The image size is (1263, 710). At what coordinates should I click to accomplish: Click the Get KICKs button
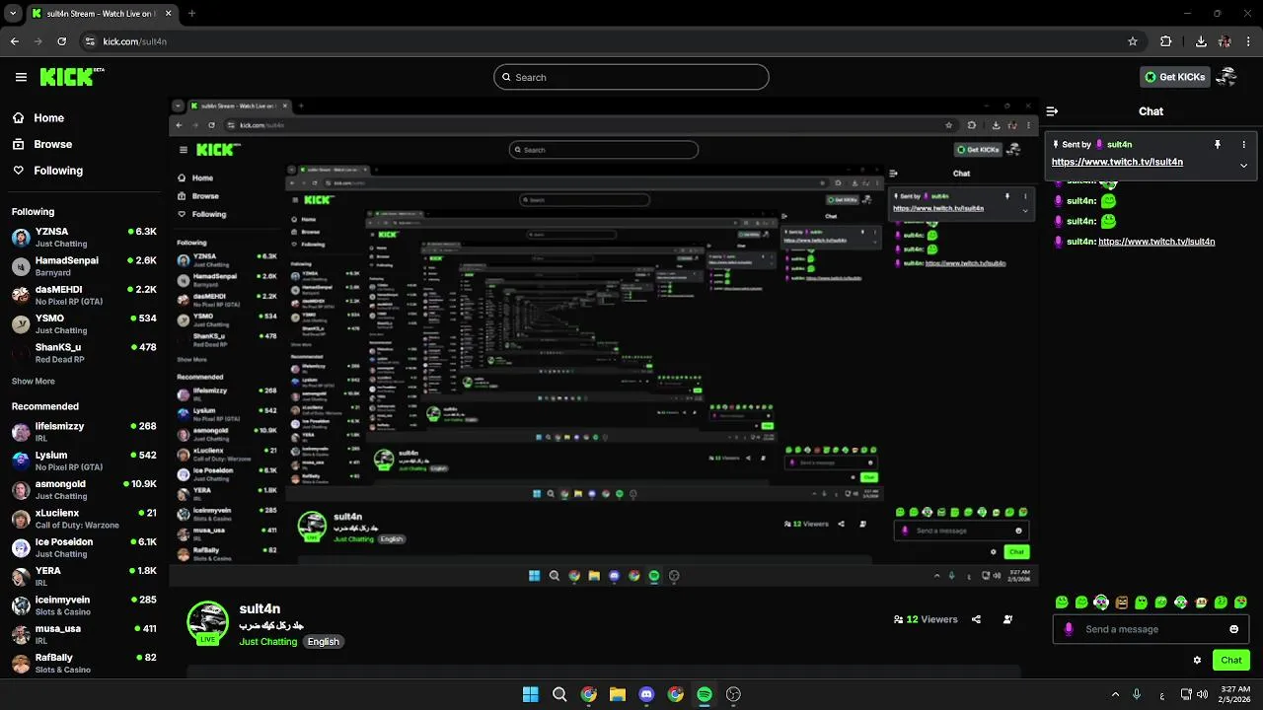pyautogui.click(x=1174, y=77)
